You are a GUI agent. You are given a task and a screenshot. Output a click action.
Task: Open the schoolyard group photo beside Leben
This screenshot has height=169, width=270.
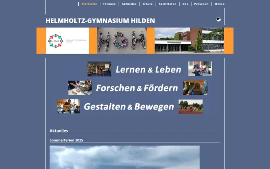(200, 69)
